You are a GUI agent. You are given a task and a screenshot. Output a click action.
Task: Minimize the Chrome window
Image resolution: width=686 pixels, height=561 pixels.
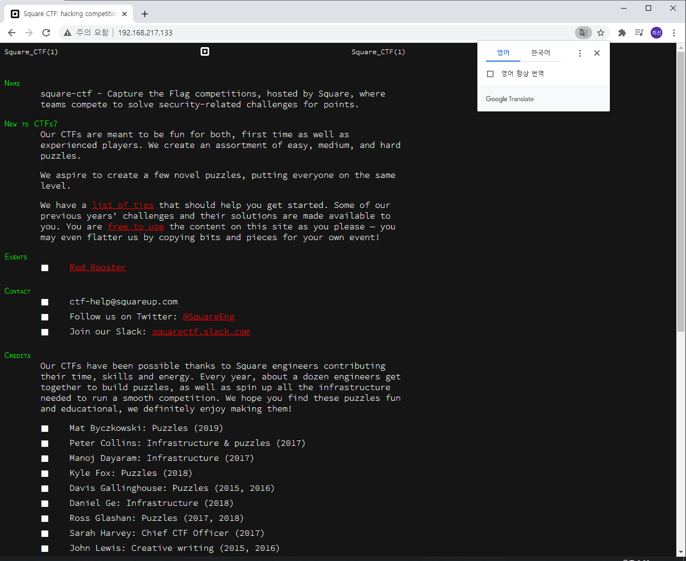(x=624, y=8)
